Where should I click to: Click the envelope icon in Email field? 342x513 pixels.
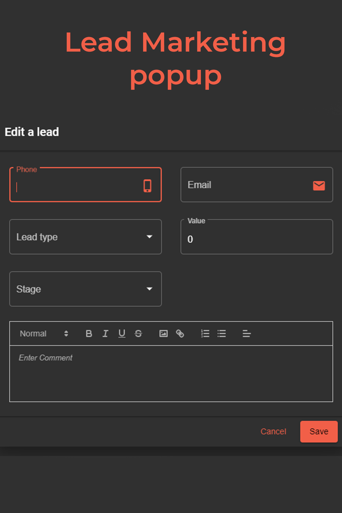click(x=319, y=186)
